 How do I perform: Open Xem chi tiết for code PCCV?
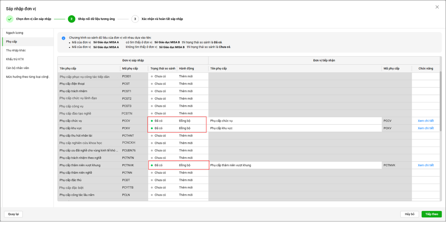coord(426,121)
